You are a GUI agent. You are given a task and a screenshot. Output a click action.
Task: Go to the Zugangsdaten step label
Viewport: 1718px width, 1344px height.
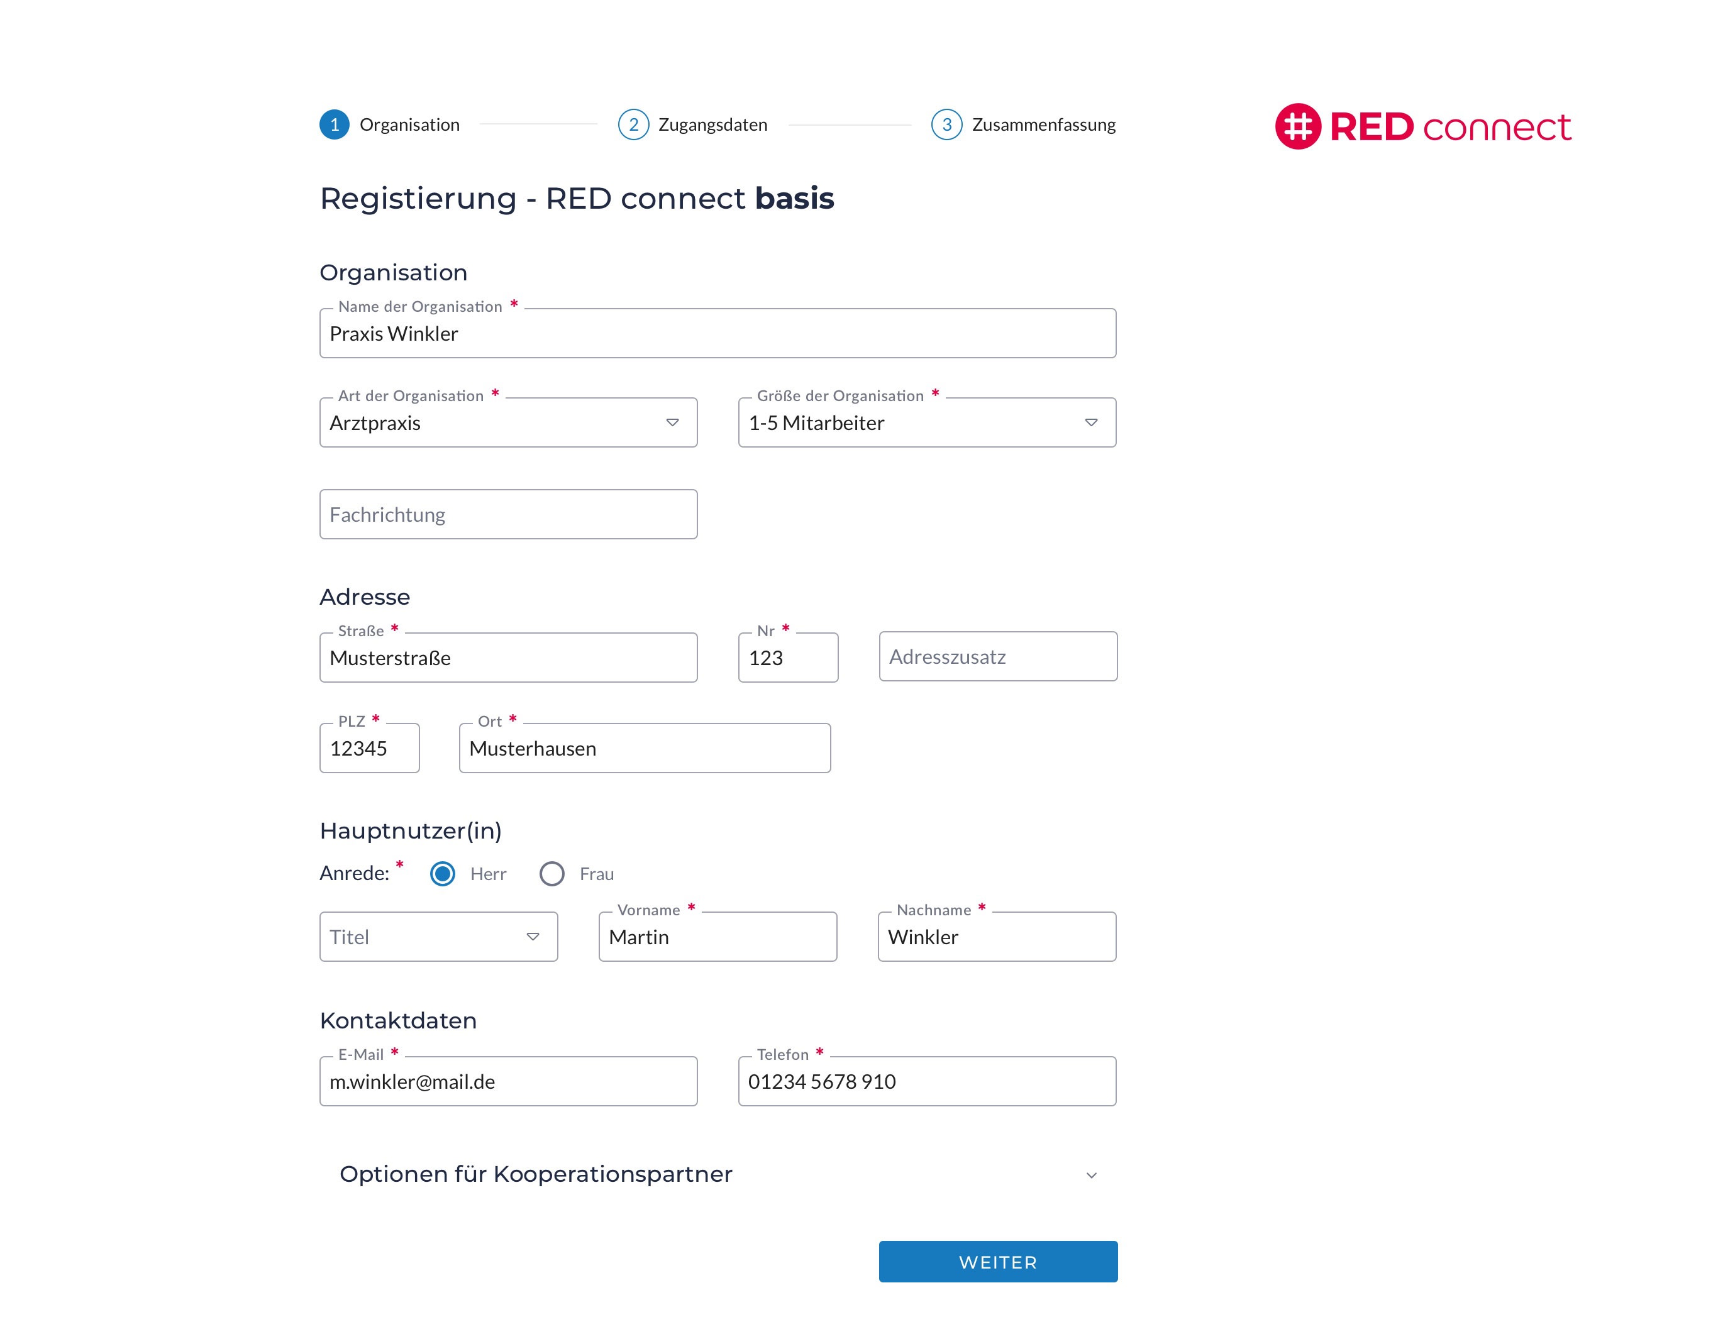(712, 124)
